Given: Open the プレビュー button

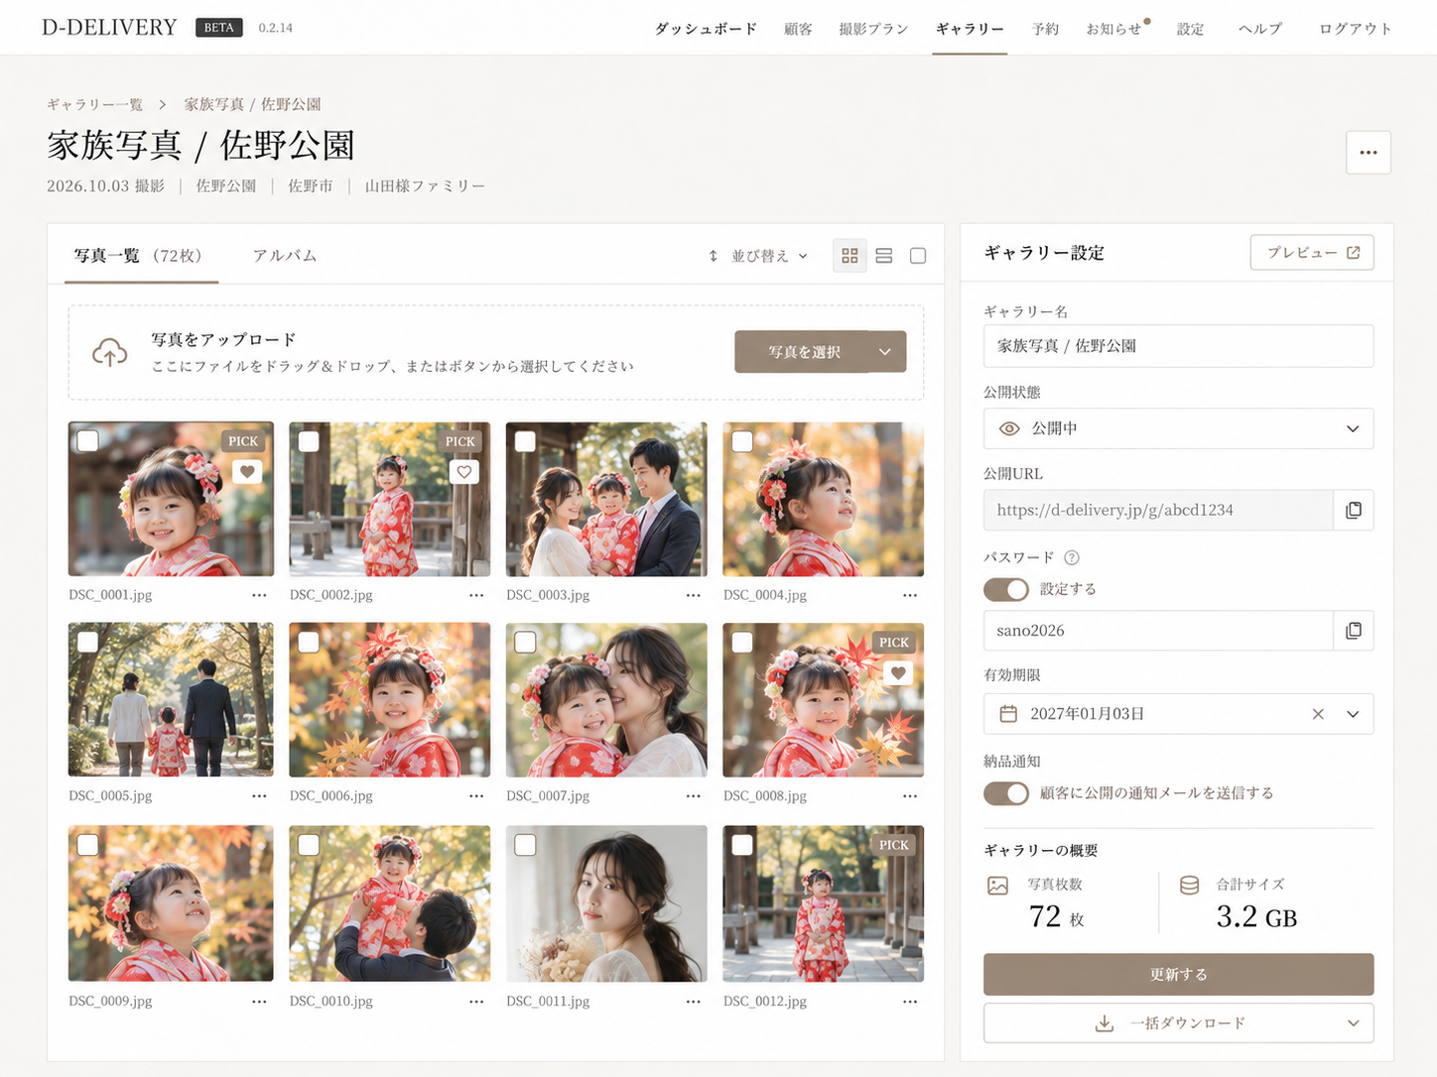Looking at the screenshot, I should tap(1312, 253).
